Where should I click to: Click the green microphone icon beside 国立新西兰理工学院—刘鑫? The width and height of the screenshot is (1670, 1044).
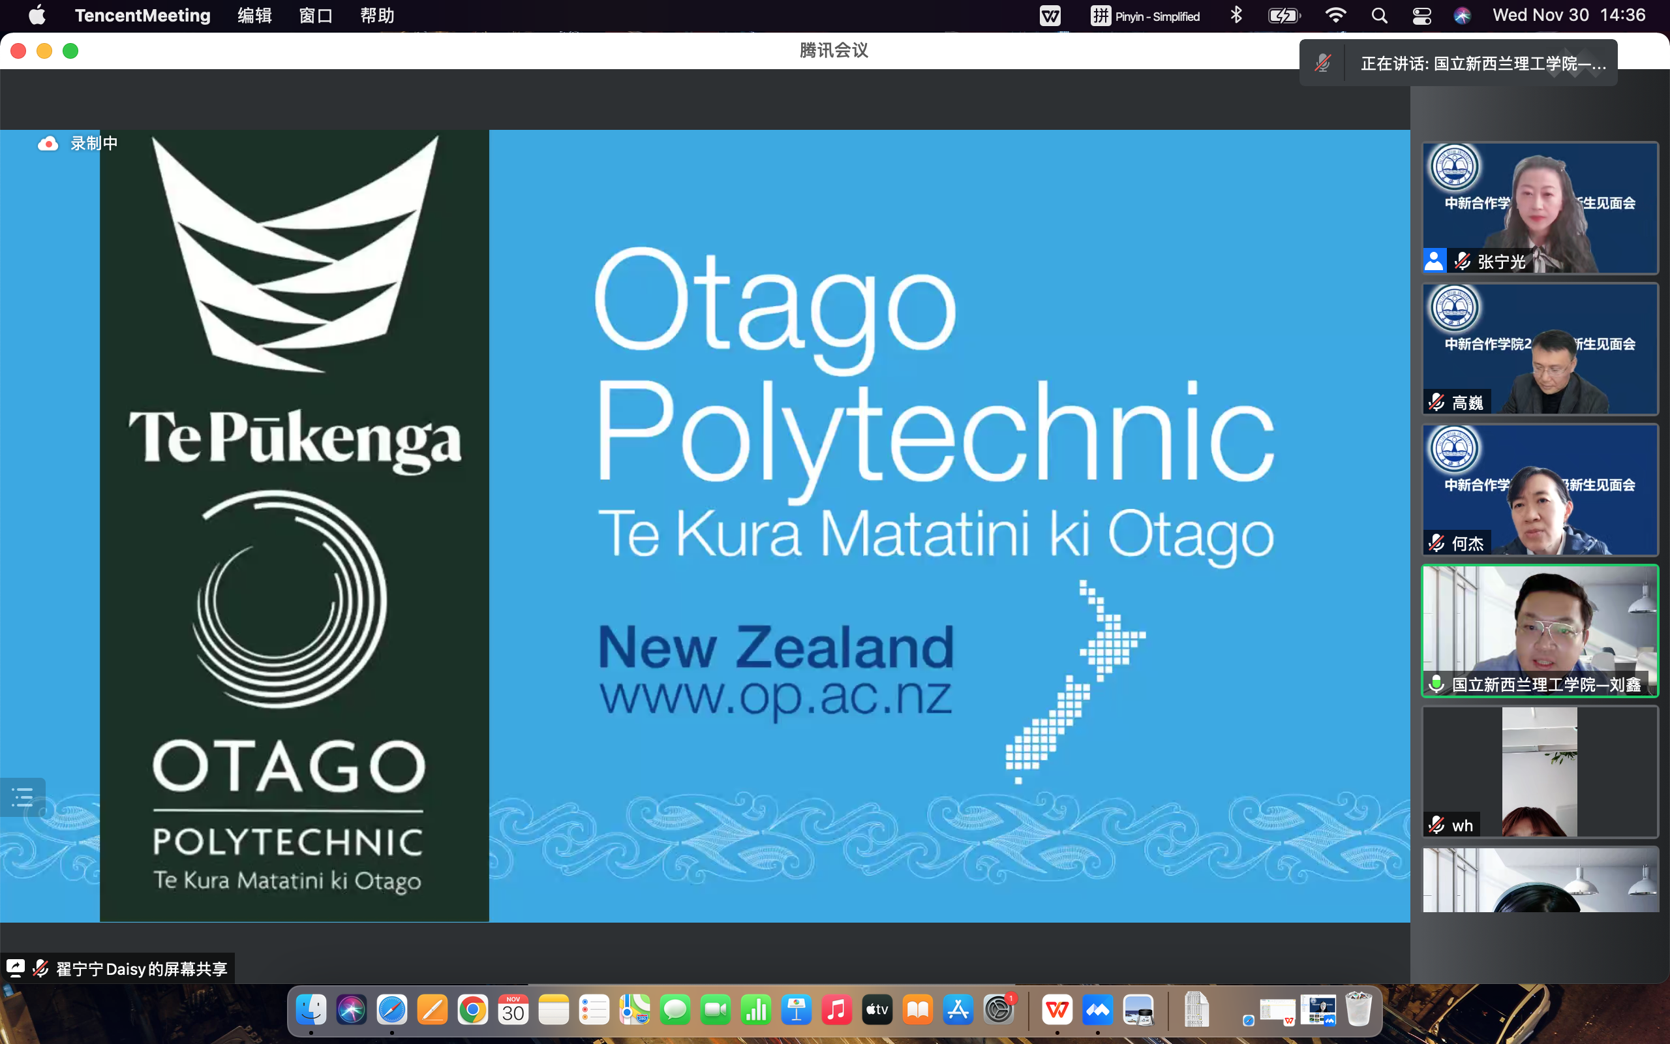click(1436, 684)
